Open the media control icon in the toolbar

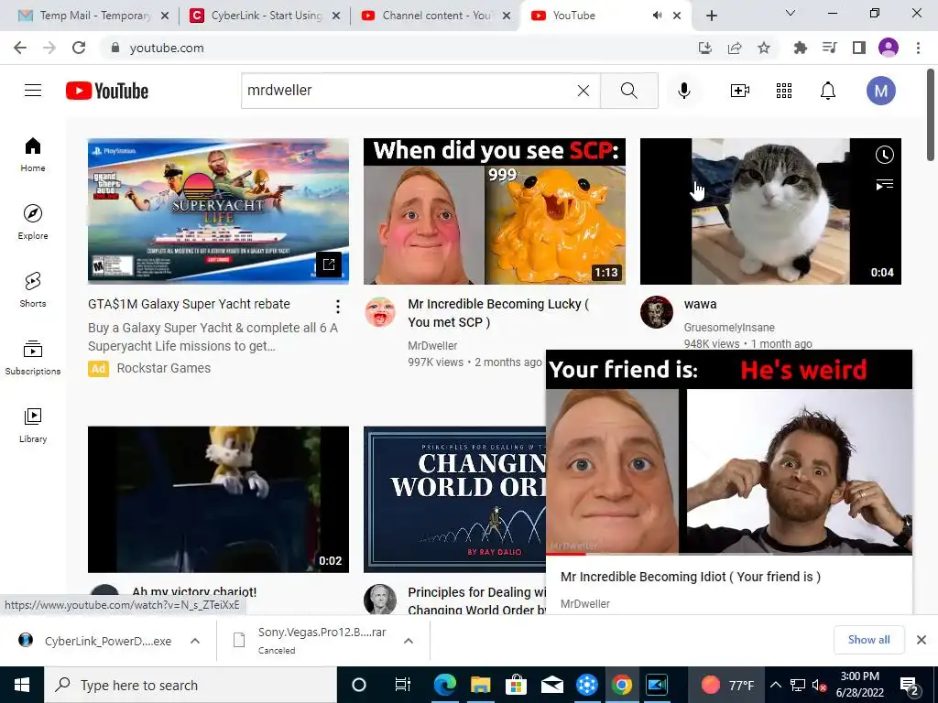(x=829, y=48)
